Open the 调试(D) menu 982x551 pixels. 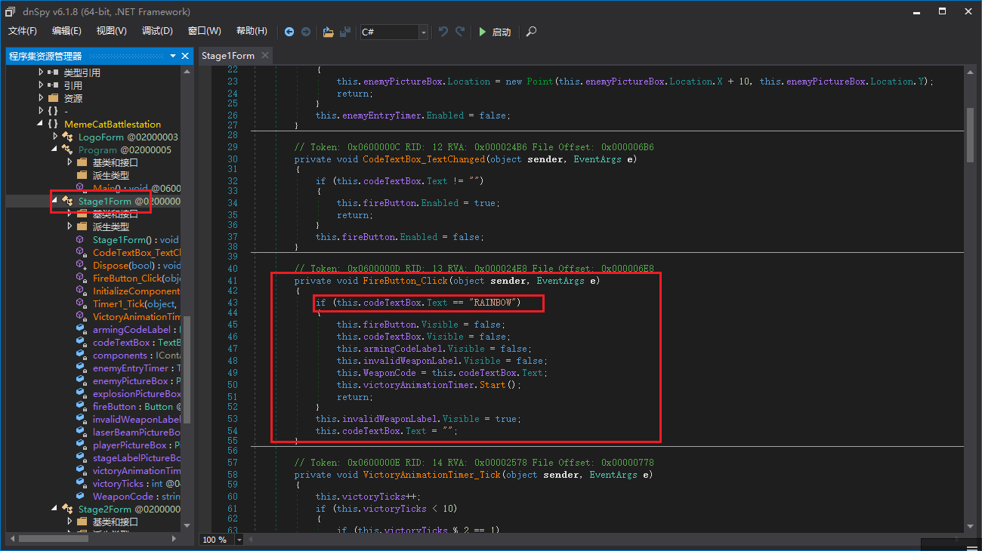[x=157, y=31]
